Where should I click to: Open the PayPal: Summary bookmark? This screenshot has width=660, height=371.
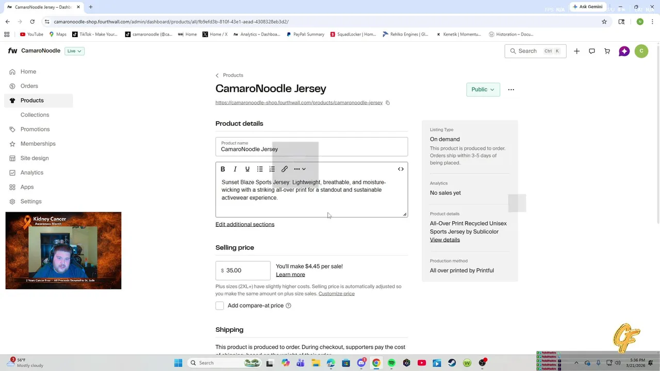305,35
